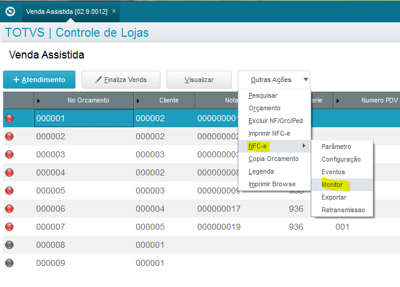400x287 pixels.
Task: Click the TOTVS logo icon in top bar
Action: (x=10, y=11)
